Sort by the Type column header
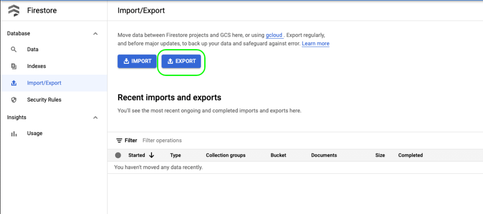 [x=175, y=155]
